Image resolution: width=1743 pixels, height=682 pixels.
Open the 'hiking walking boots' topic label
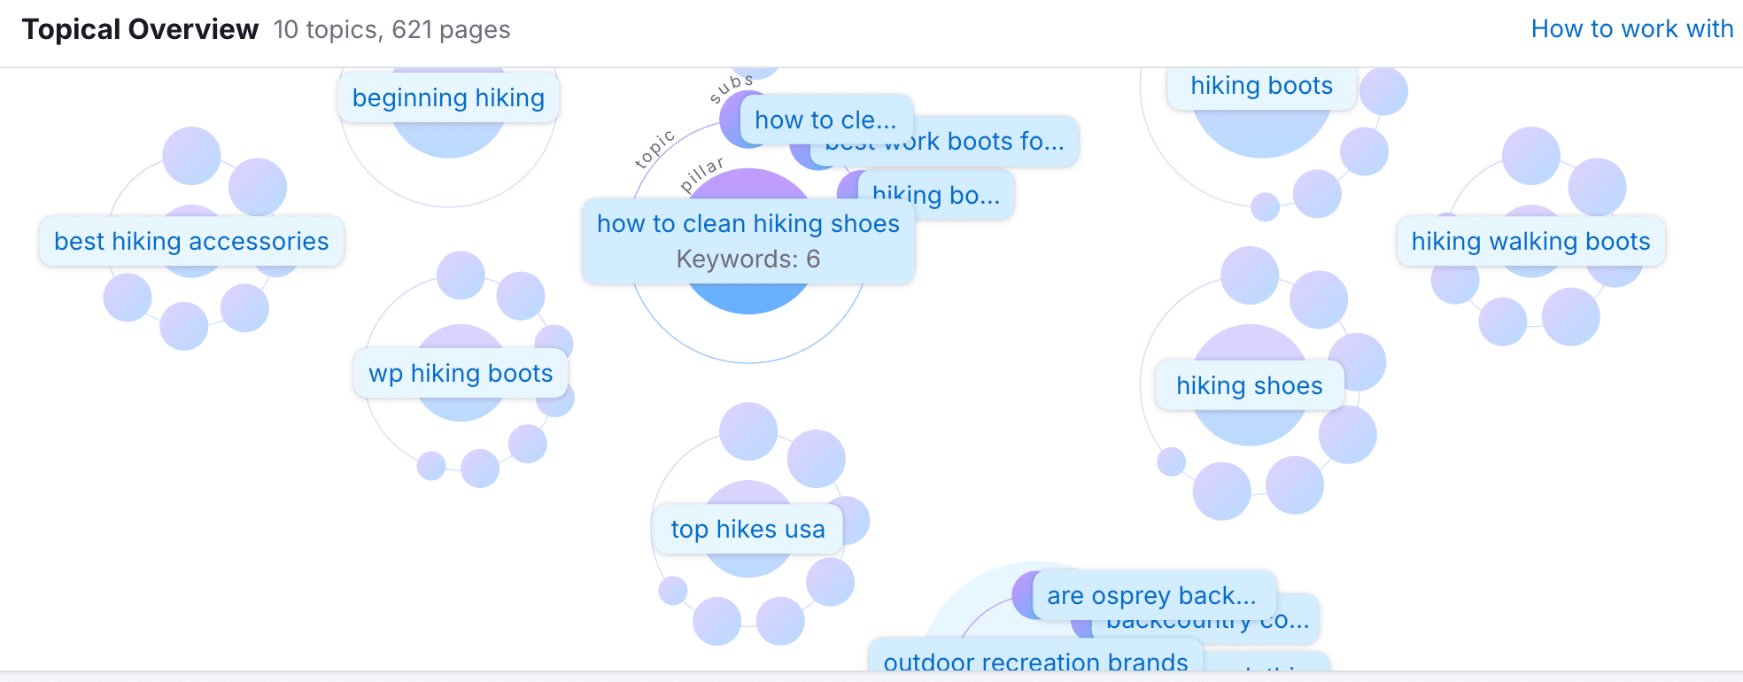point(1531,241)
